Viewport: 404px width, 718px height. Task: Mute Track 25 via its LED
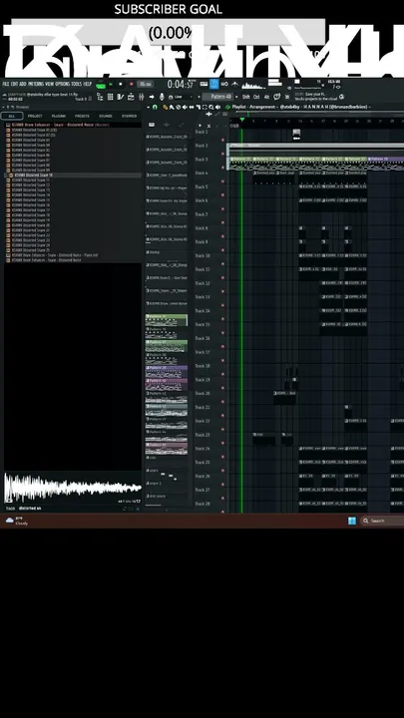[223, 471]
